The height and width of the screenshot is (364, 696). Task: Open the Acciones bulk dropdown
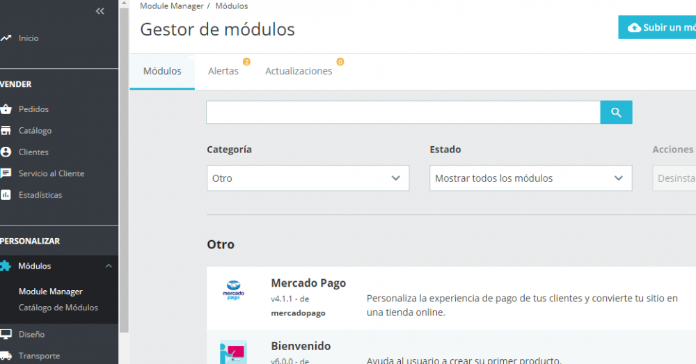point(674,178)
